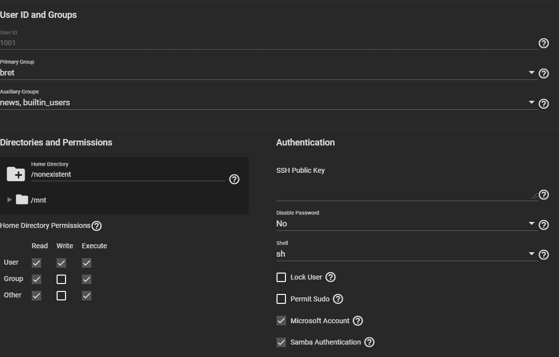Open the Shell selection dropdown
This screenshot has width=559, height=357.
pos(406,254)
